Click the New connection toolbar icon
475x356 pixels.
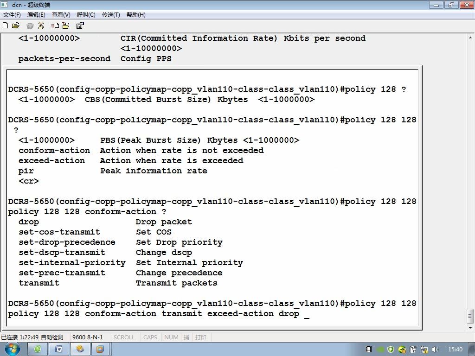click(5, 25)
